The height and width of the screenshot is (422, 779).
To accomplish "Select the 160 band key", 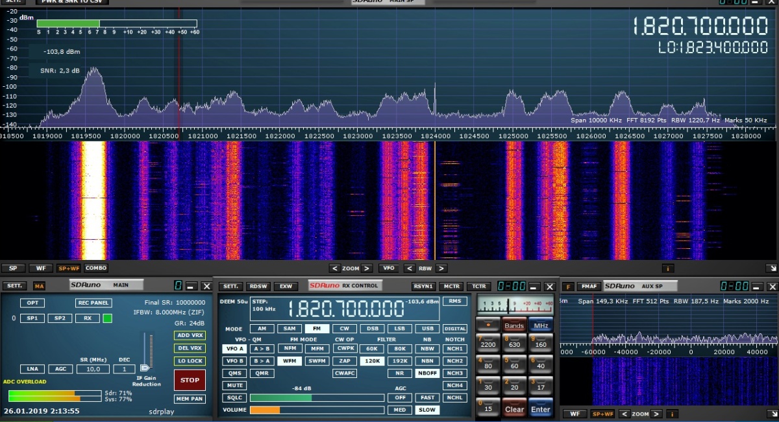I will (x=540, y=344).
